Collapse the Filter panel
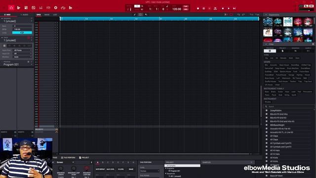The height and width of the screenshot is (178, 316). [x=266, y=44]
